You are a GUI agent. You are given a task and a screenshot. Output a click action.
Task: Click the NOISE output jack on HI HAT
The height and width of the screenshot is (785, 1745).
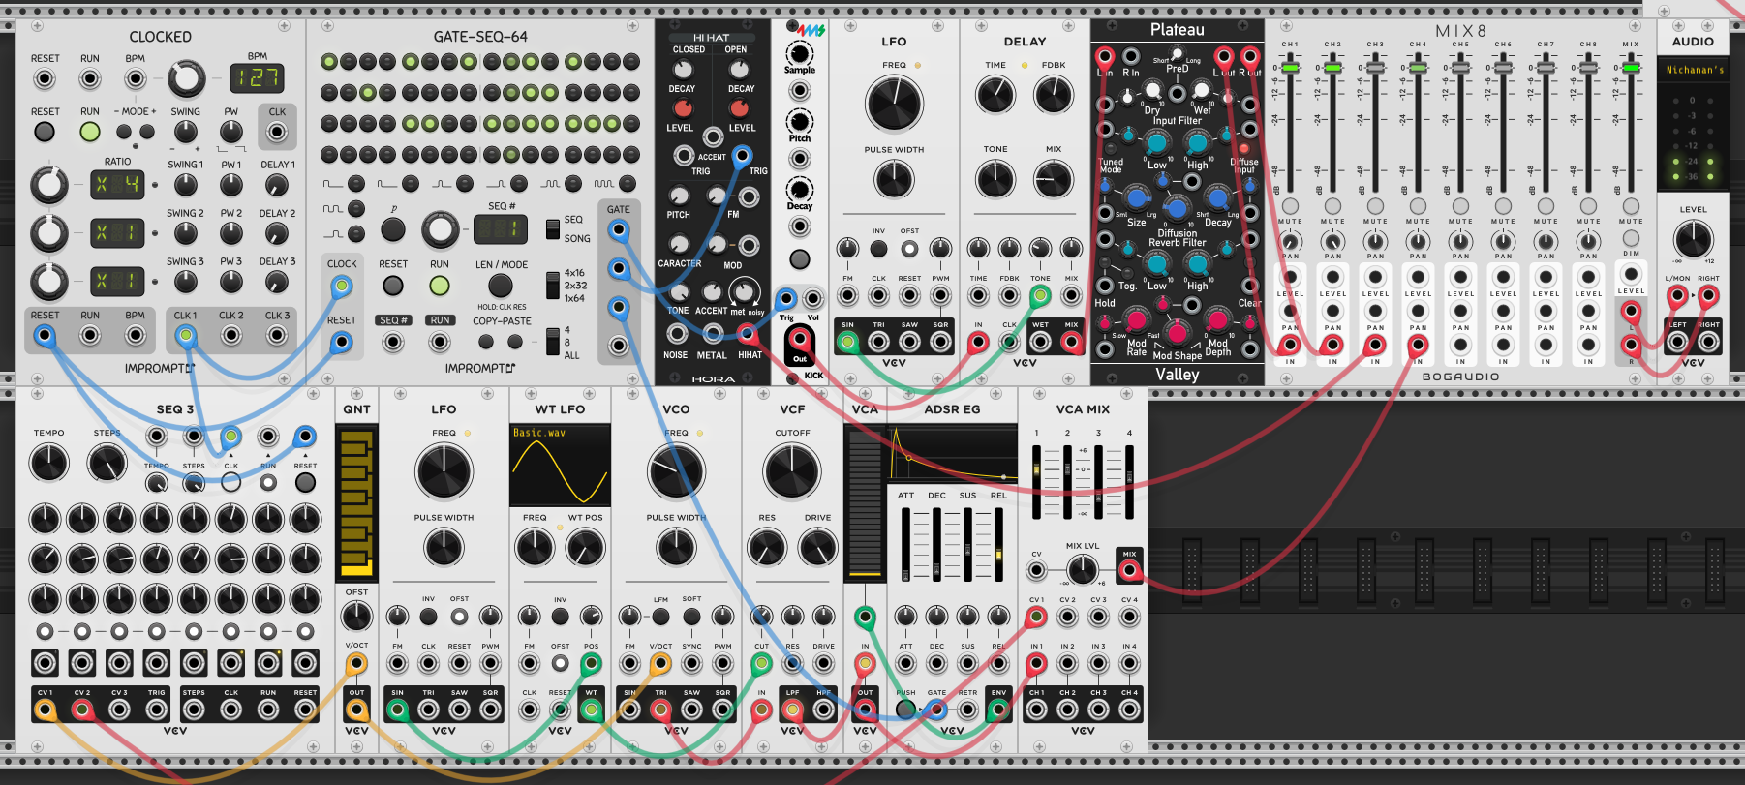click(x=677, y=334)
